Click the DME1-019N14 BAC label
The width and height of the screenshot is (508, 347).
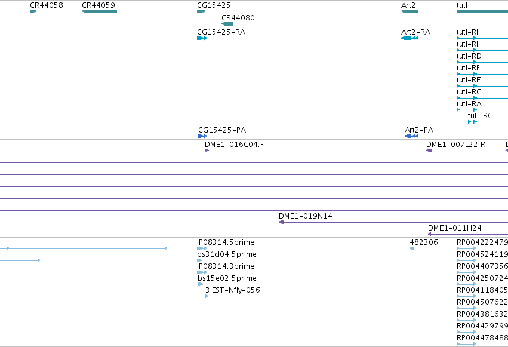click(x=305, y=216)
